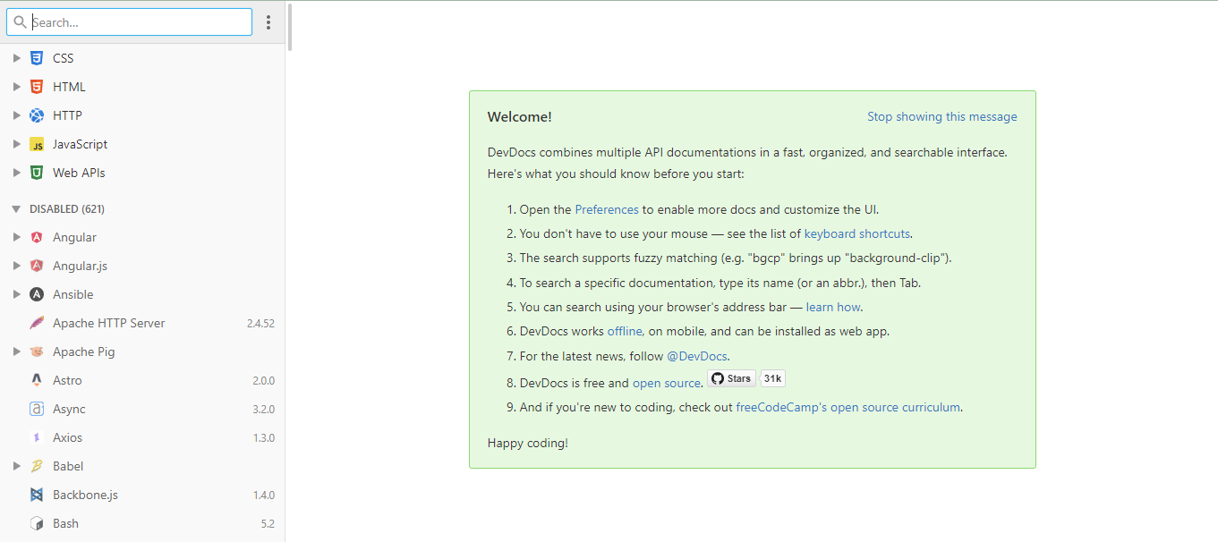Click the HTTP globe icon
Image resolution: width=1218 pixels, height=542 pixels.
(37, 115)
